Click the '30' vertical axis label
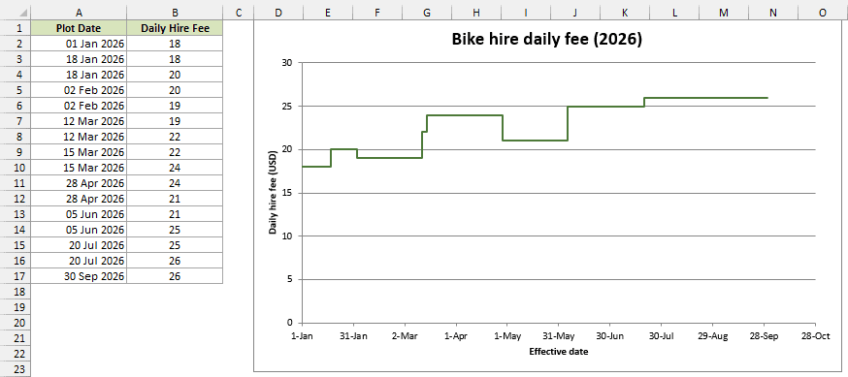 click(x=287, y=63)
